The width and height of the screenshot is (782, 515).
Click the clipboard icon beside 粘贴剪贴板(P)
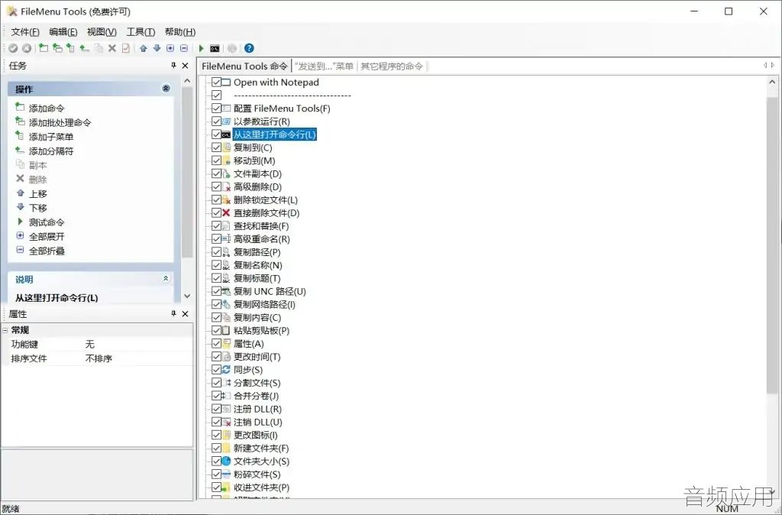pos(226,330)
